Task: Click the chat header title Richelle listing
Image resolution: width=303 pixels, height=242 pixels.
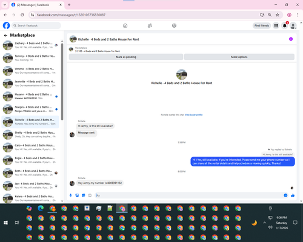Action: [108, 39]
